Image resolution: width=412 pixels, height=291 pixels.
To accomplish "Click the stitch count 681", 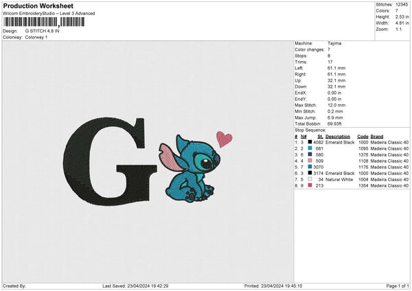I will tap(319, 149).
